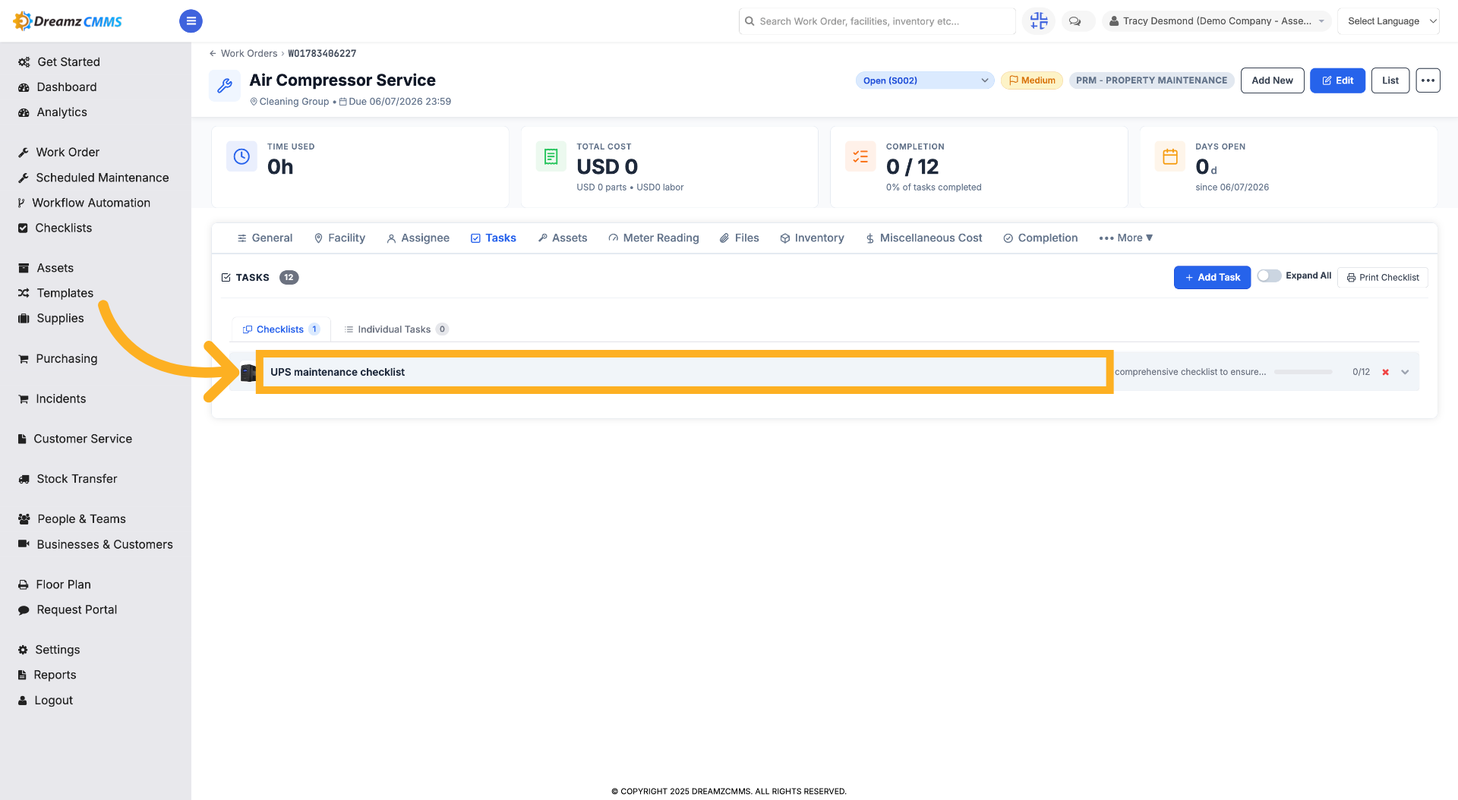Viewport: 1458px width, 800px height.
Task: Open the three-dots options button
Action: click(1428, 80)
